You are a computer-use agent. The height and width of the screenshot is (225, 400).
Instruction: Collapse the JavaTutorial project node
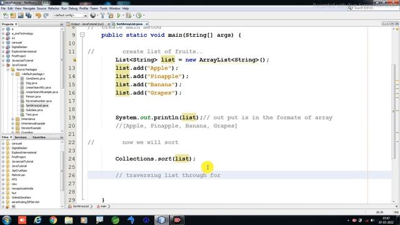(3, 65)
